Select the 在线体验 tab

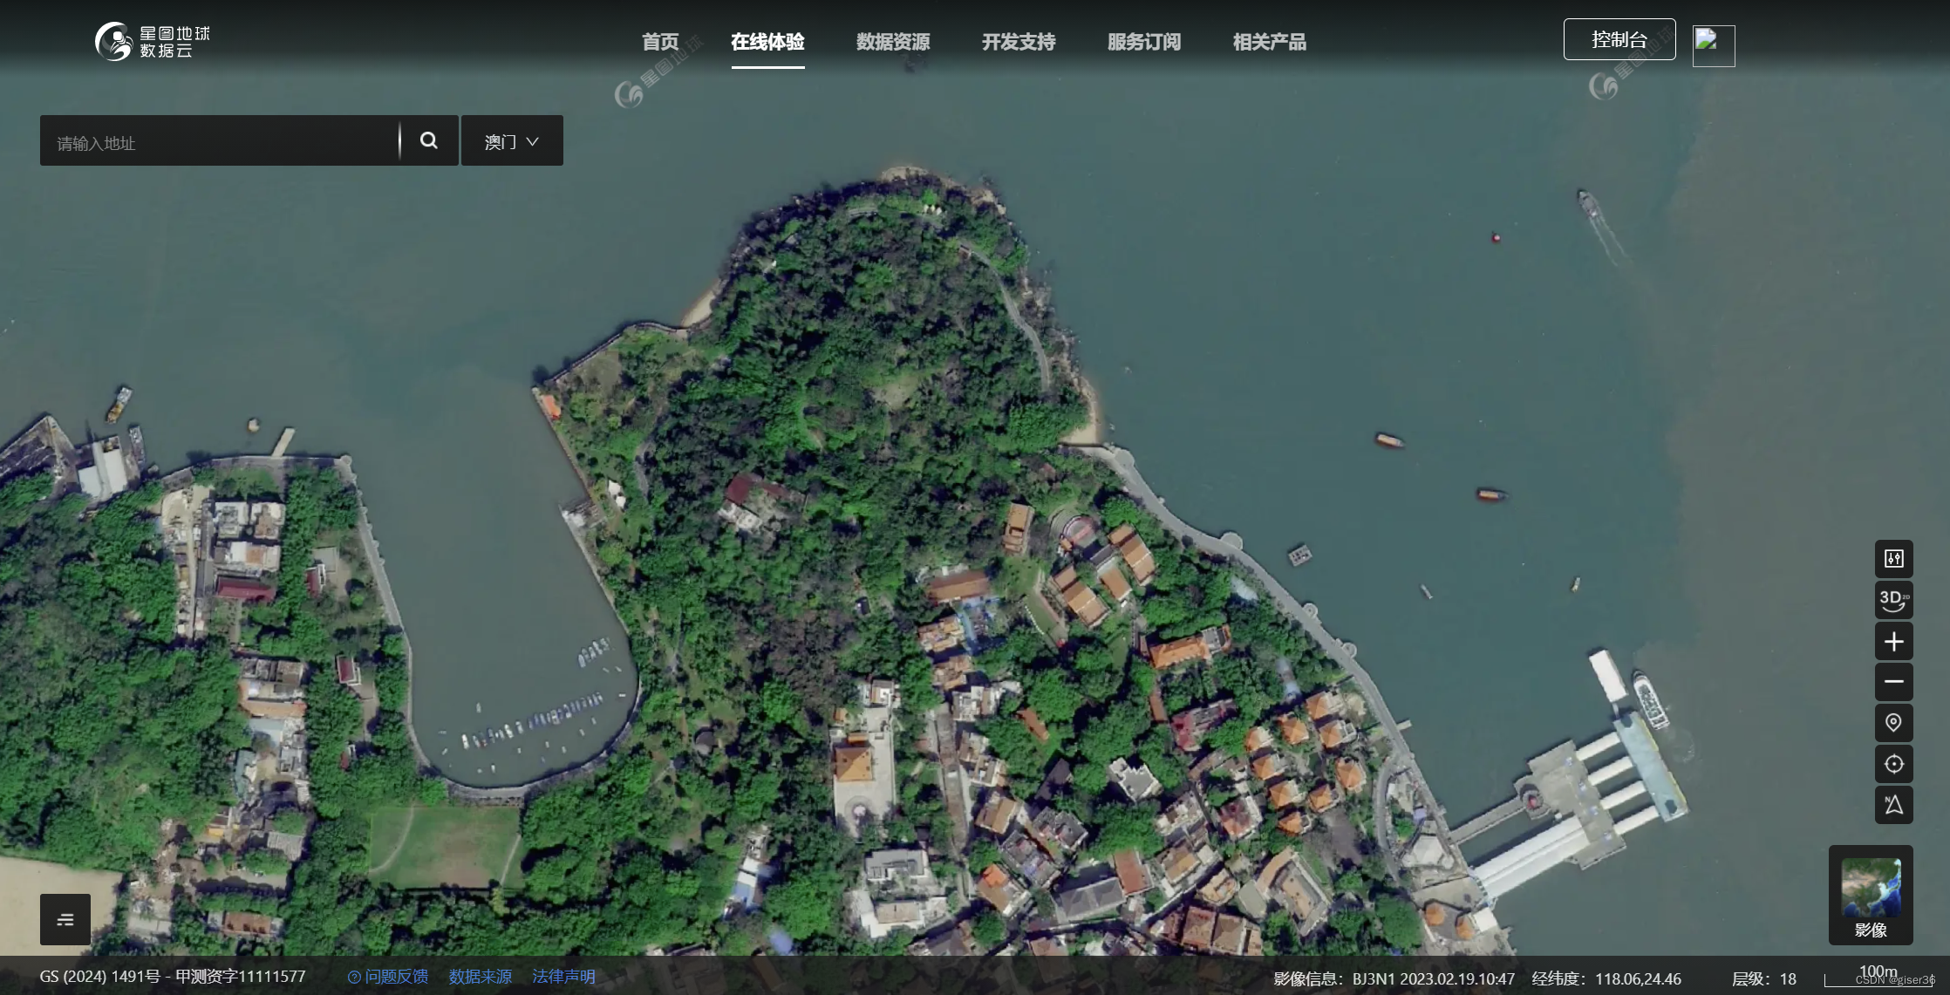[767, 42]
